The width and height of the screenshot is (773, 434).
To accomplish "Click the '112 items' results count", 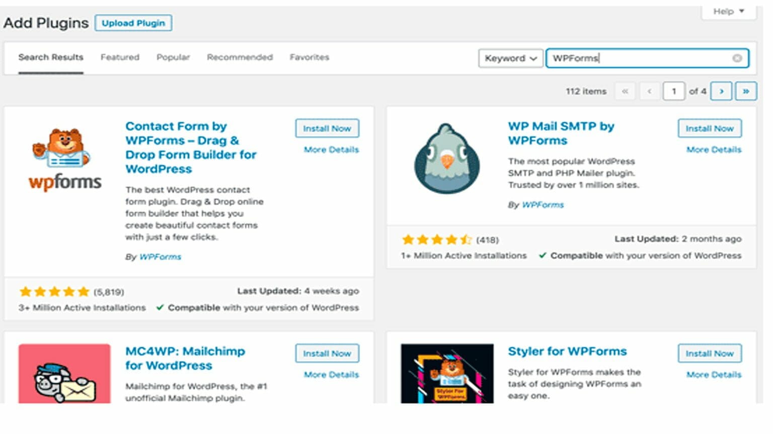I will (586, 91).
